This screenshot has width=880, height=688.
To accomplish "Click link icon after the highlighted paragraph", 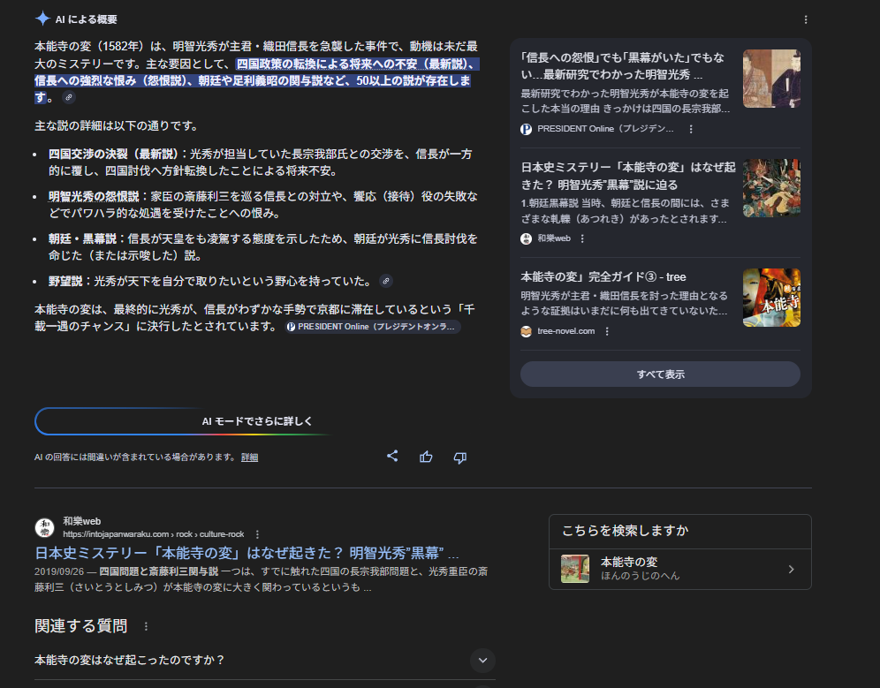I will point(69,98).
